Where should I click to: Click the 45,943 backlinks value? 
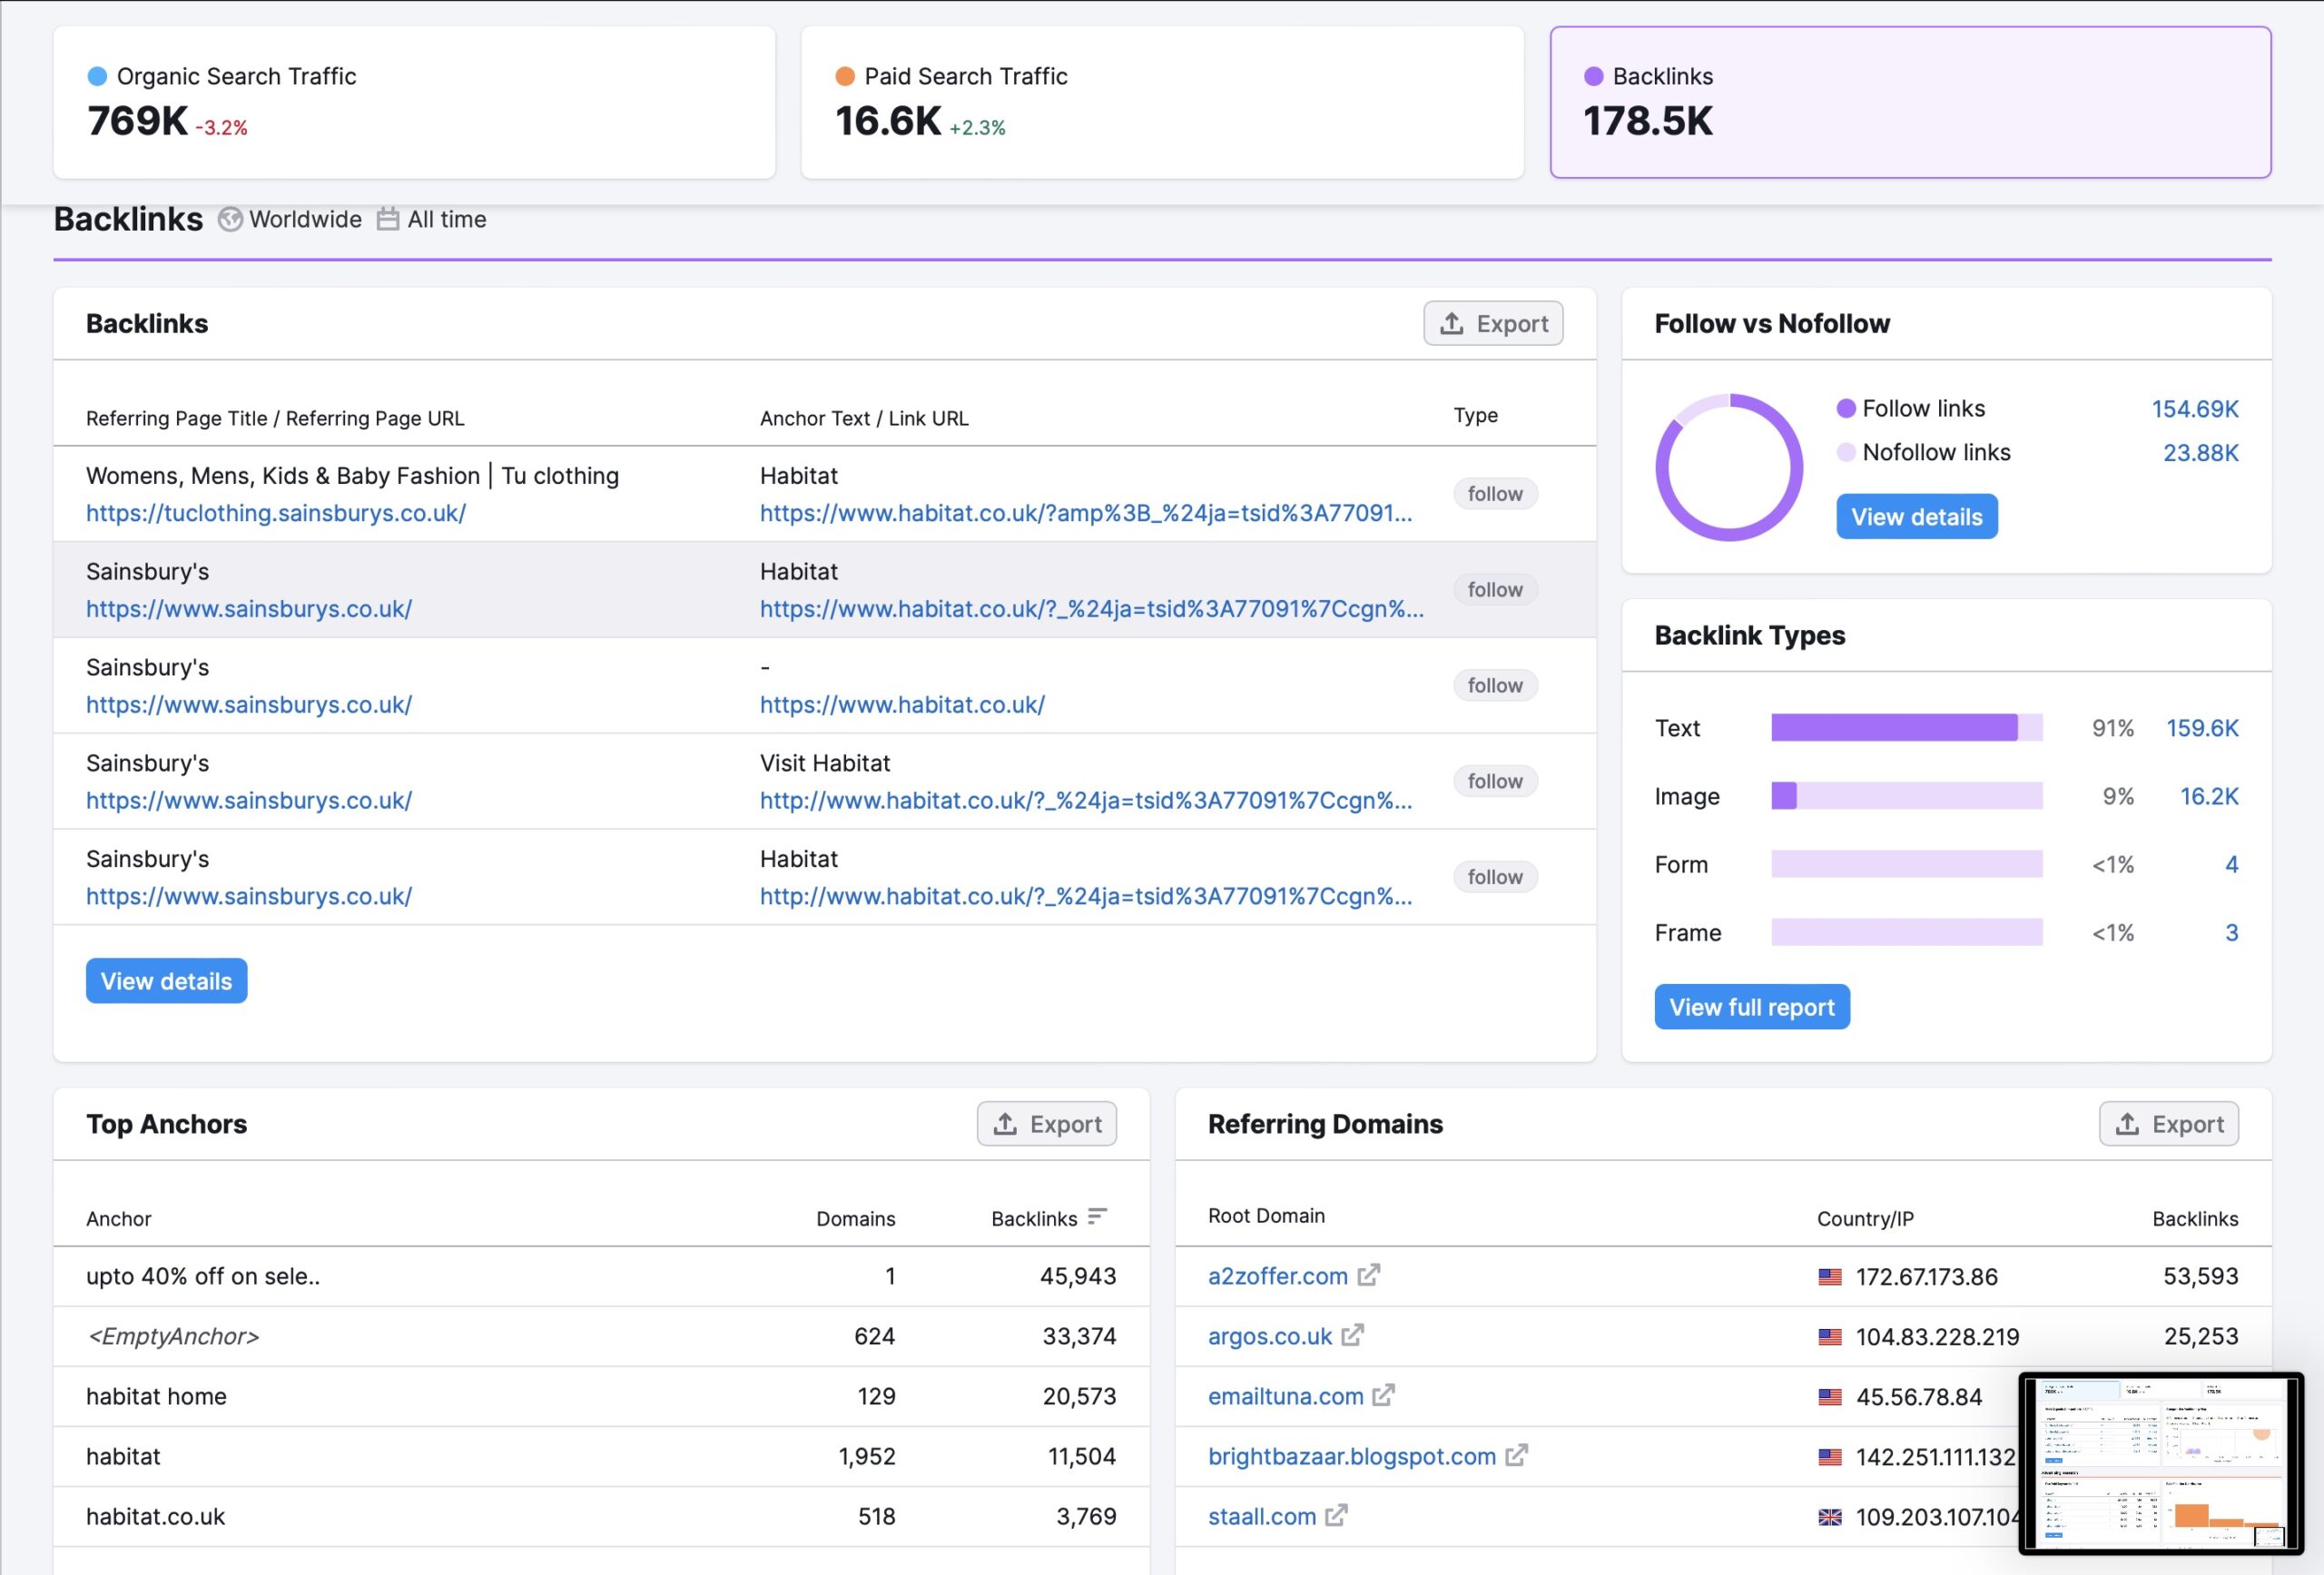click(x=1077, y=1276)
